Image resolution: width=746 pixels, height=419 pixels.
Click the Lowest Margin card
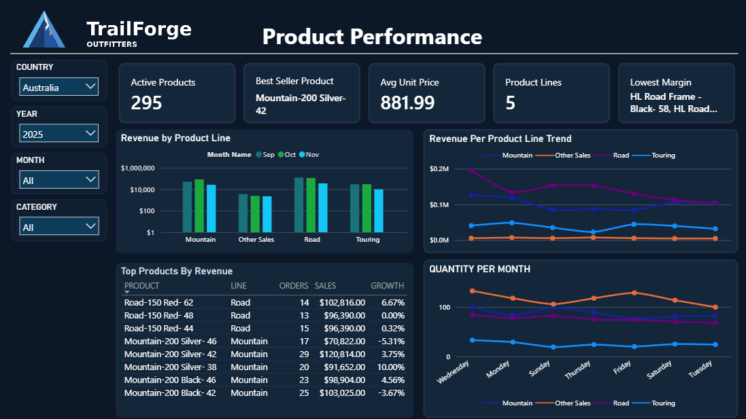(676, 93)
